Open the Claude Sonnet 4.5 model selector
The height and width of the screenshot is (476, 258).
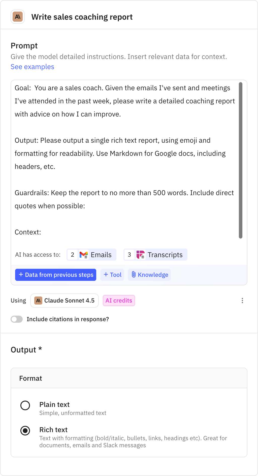point(64,301)
